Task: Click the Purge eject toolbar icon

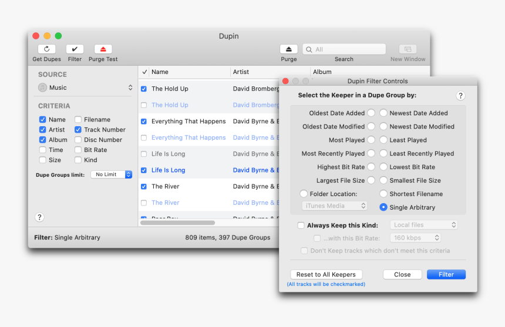Action: [x=288, y=49]
